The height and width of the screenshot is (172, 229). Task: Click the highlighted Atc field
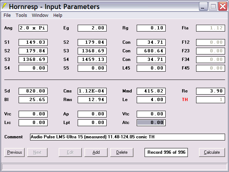pos(151,123)
